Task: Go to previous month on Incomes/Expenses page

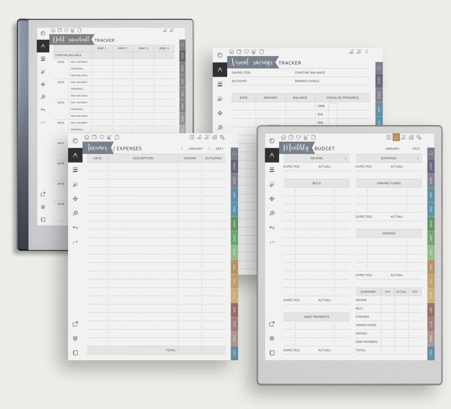Action: point(182,149)
